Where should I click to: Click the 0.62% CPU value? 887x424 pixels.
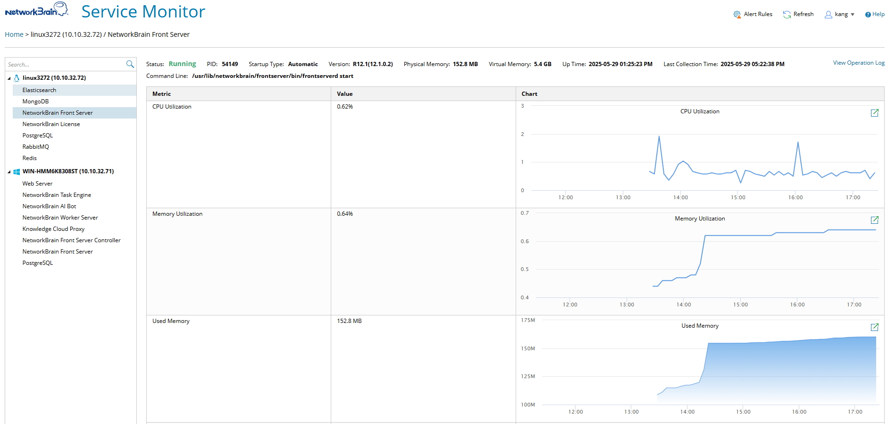tap(345, 107)
